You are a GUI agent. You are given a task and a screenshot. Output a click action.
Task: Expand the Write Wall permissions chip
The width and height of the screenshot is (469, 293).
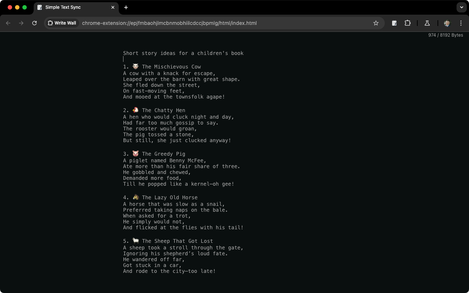[x=62, y=23]
